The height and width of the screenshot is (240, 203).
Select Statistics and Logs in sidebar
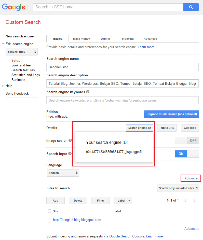click(25, 75)
